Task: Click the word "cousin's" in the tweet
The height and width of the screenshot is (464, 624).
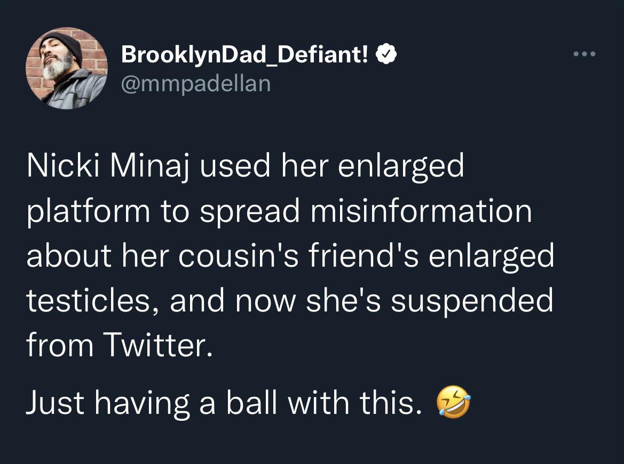Action: click(x=239, y=256)
